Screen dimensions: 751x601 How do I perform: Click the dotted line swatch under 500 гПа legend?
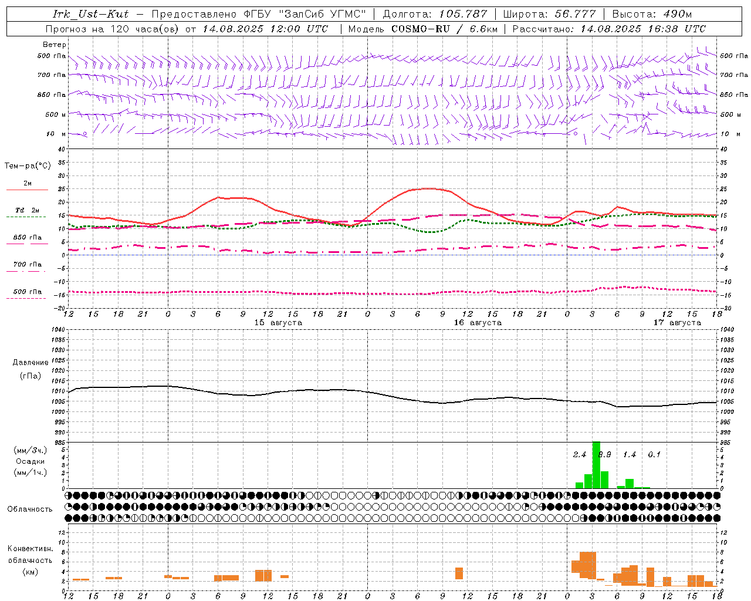26,298
